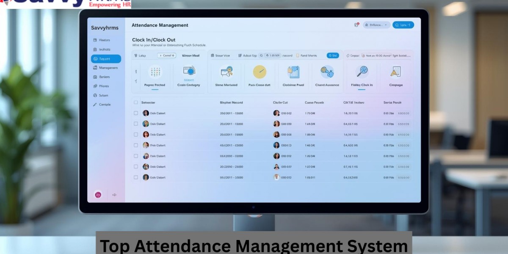This screenshot has width=508, height=254.
Task: Expand the profile dropdown in the top bar
Action: pos(376,25)
